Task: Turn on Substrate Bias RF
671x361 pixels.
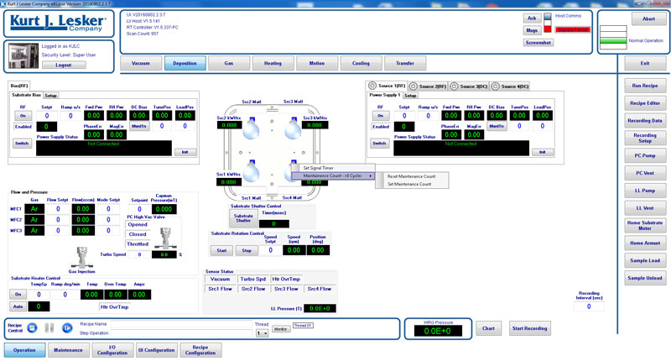Action: point(23,116)
